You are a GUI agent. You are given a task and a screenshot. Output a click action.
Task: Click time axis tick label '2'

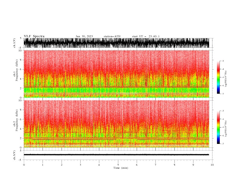click(62, 165)
